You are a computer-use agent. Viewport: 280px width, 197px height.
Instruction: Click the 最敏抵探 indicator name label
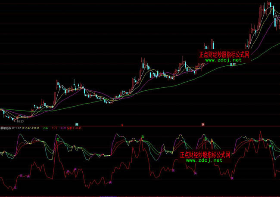(x=6, y=128)
